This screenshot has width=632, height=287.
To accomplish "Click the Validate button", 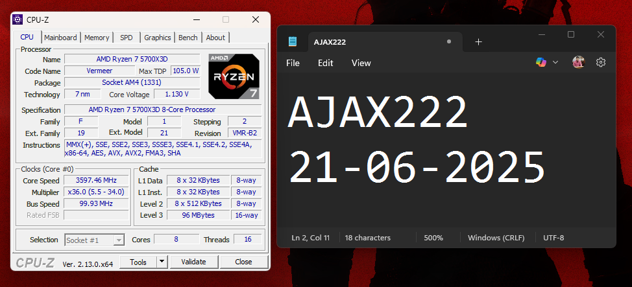I will point(193,262).
